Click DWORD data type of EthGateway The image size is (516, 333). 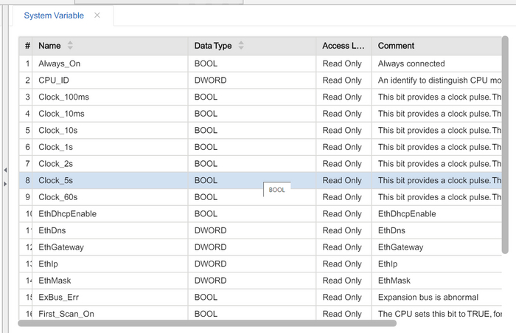(210, 247)
